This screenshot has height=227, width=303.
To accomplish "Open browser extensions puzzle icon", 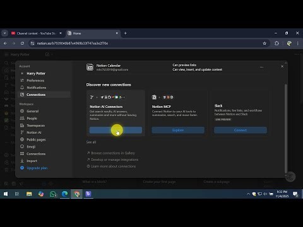I will tap(276, 44).
